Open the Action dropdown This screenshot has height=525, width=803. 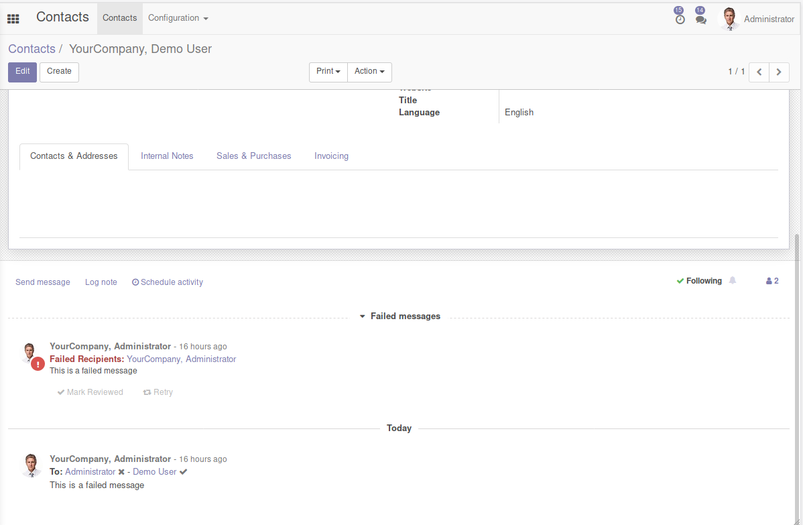[x=369, y=72]
